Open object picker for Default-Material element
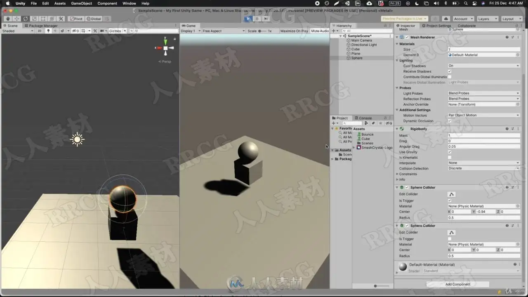This screenshot has width=528, height=297. [518, 55]
